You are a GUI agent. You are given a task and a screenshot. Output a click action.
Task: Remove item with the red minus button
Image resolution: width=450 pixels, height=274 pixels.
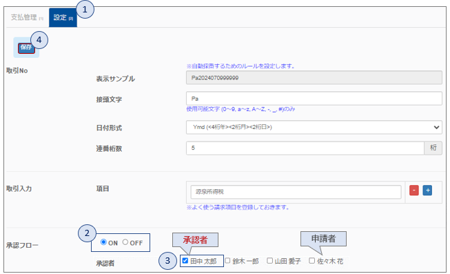tap(414, 190)
